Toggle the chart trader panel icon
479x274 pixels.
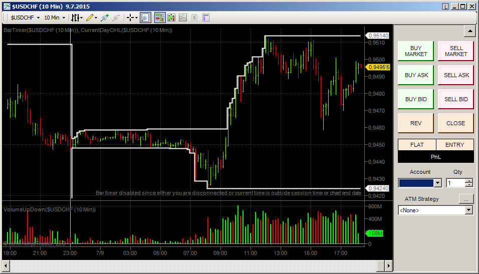tap(160, 18)
